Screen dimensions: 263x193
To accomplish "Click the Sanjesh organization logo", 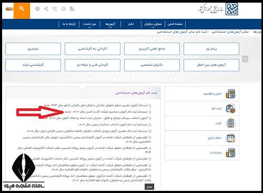I will [232, 9].
